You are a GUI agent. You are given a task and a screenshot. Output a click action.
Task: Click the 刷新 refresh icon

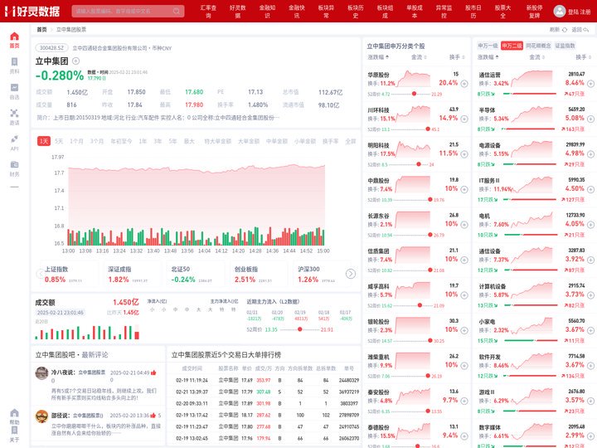[565, 30]
